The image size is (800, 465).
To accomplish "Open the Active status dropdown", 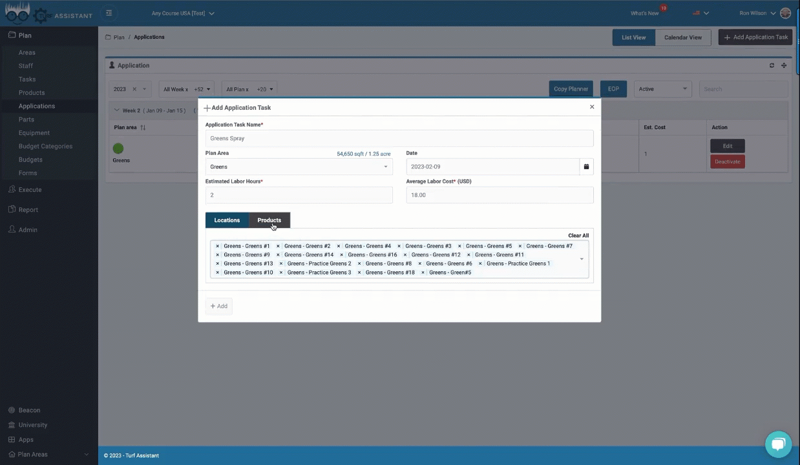I will pos(662,88).
